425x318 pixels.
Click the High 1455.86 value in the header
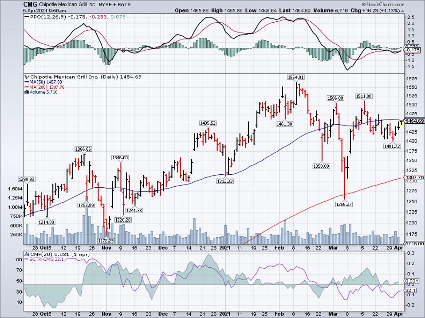pos(227,11)
